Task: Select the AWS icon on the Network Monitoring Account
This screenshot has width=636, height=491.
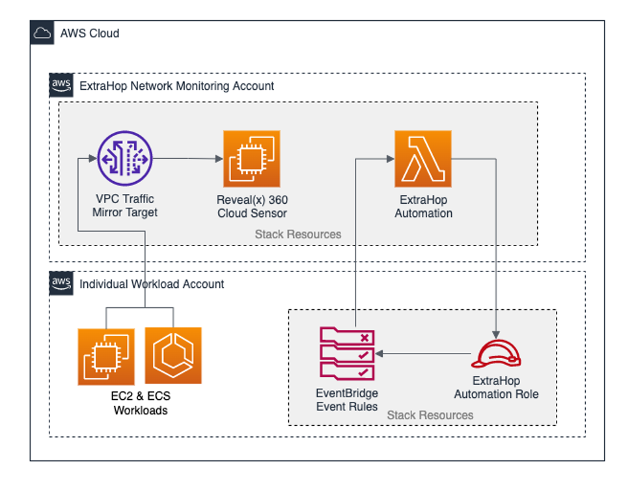Action: point(60,84)
